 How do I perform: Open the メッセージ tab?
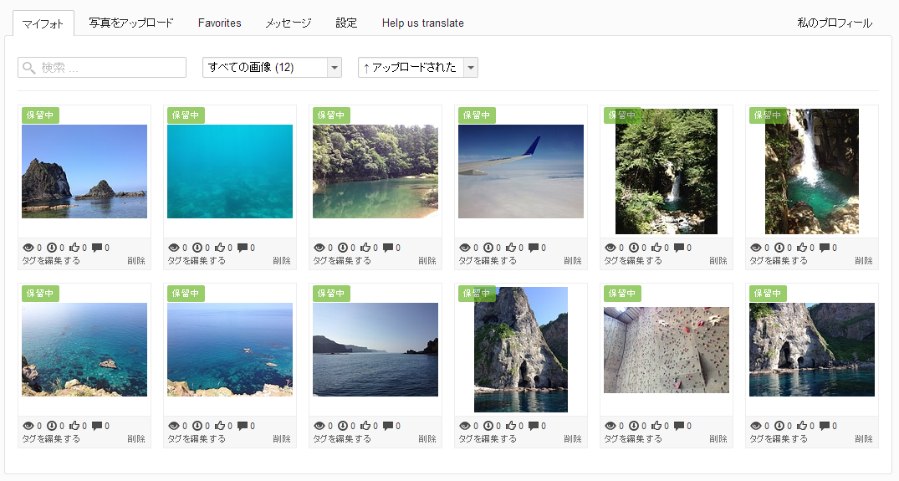coord(289,23)
